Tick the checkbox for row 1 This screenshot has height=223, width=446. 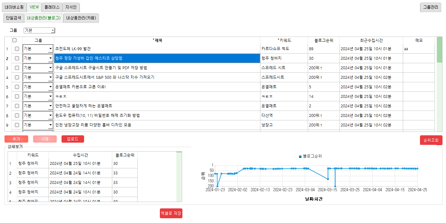(x=17, y=49)
